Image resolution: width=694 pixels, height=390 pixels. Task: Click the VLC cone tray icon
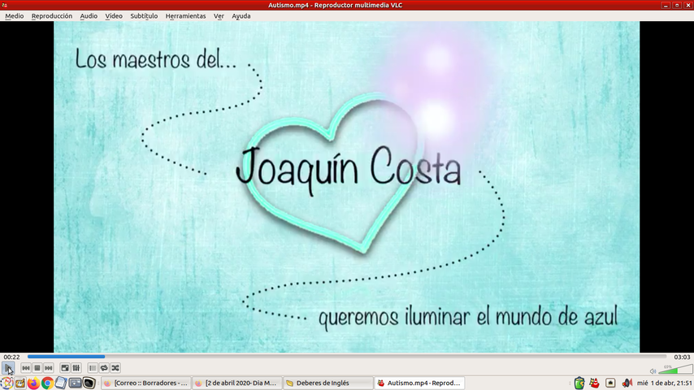click(x=594, y=383)
